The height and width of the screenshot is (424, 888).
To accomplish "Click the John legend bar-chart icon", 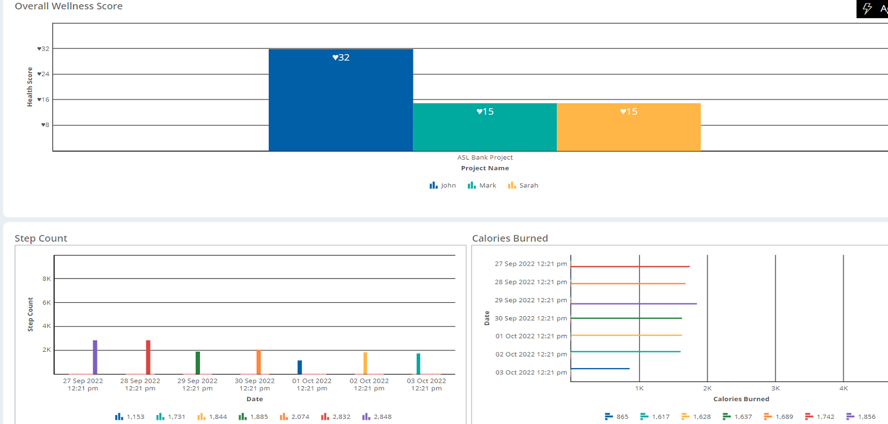I will tap(433, 185).
